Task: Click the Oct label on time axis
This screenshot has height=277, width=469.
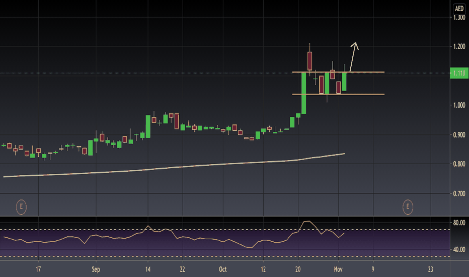Action: [223, 269]
